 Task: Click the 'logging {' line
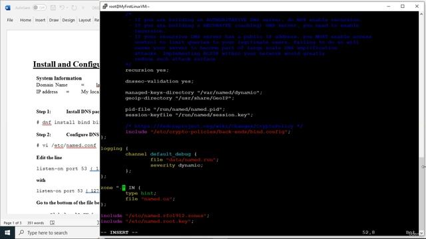114,149
